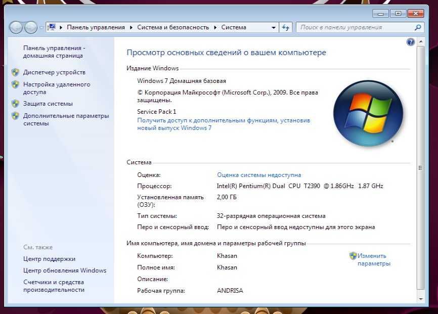The height and width of the screenshot is (314, 438).
Task: Click the computer icon in the address bar
Action: [52, 27]
